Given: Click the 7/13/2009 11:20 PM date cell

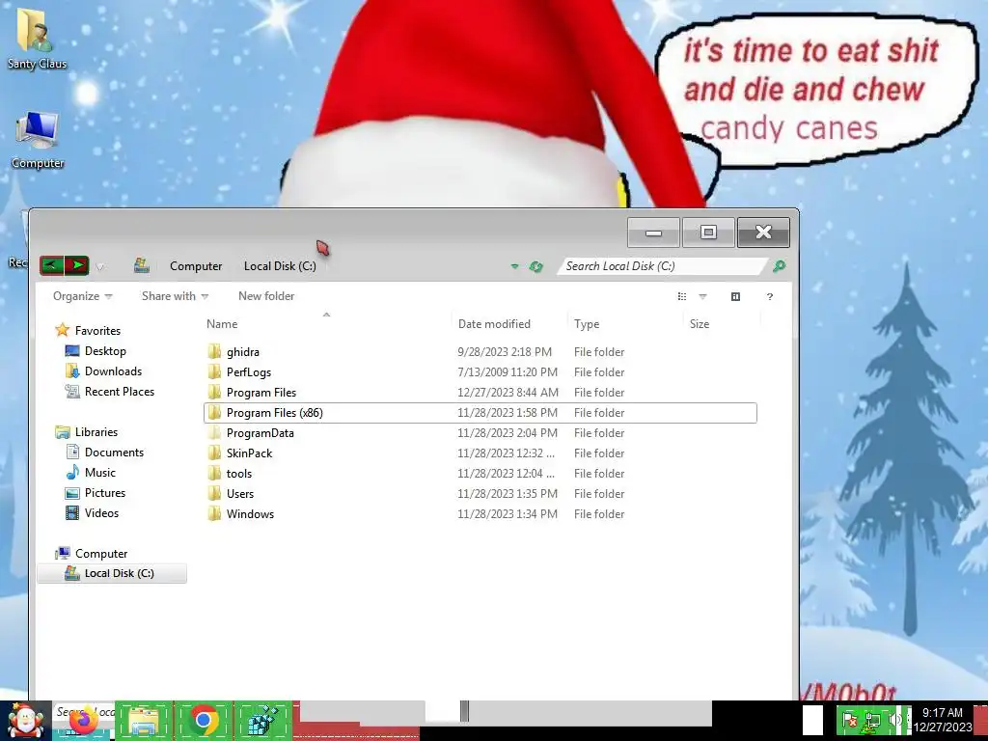Looking at the screenshot, I should tap(508, 371).
